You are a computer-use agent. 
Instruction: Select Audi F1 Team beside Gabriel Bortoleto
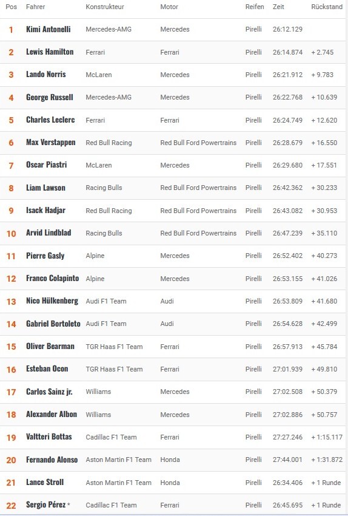pyautogui.click(x=106, y=324)
